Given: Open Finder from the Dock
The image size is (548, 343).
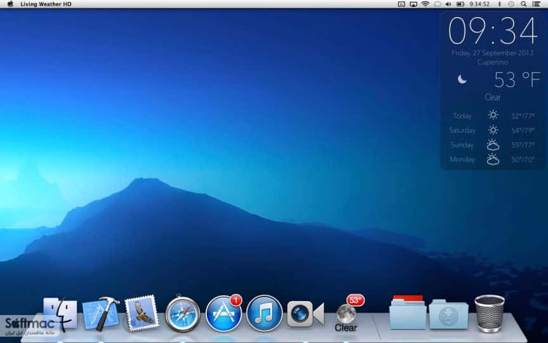Looking at the screenshot, I should (x=60, y=314).
